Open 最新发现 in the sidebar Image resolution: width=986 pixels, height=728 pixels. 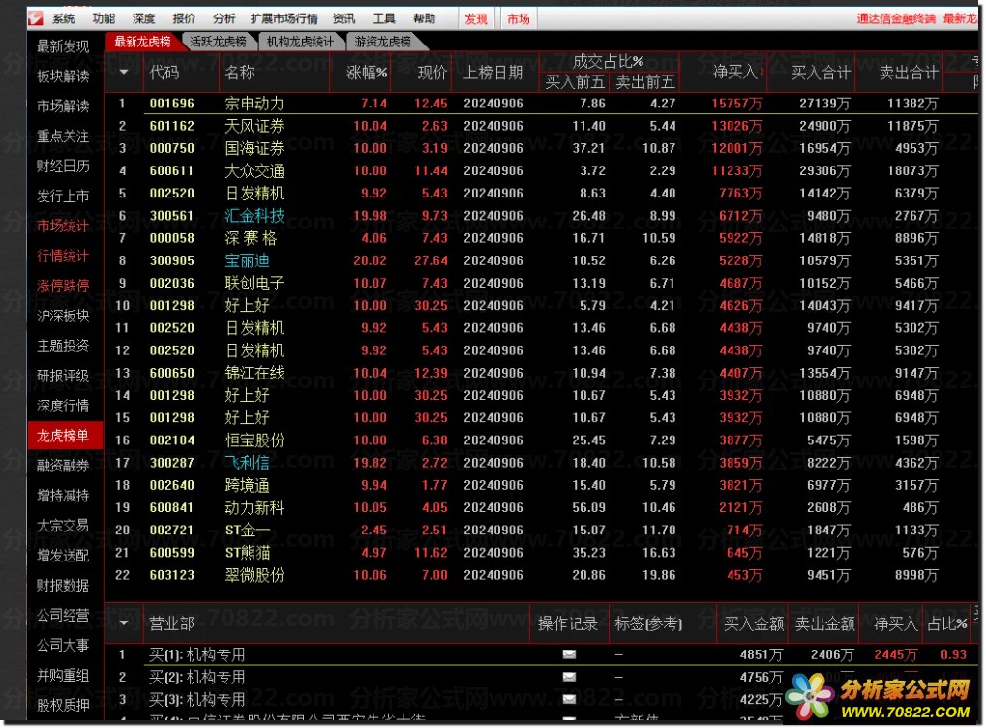tap(63, 46)
